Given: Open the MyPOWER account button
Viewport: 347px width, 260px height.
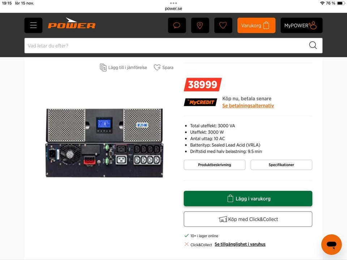Looking at the screenshot, I should pos(301,25).
